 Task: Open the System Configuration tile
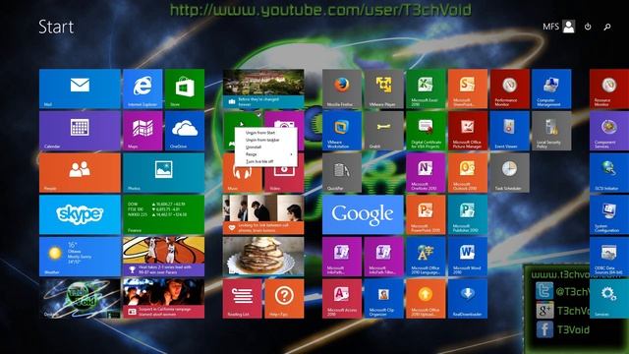[x=609, y=214]
